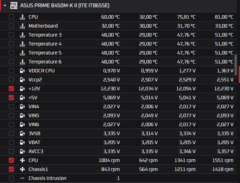Click the Chassis1 fan icon
Viewport: 240px width, 183px height.
coord(22,169)
